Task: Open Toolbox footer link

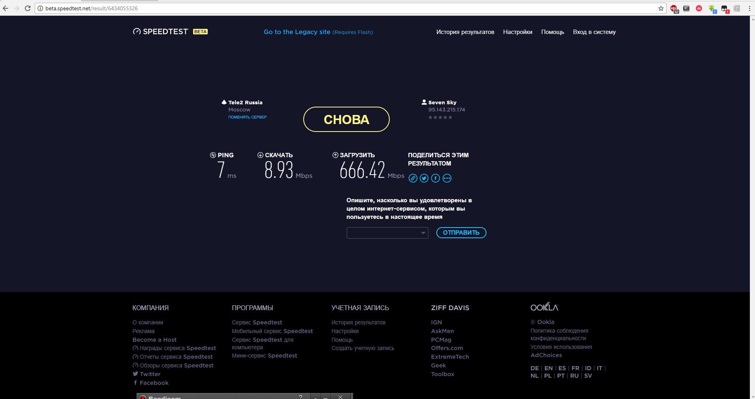Action: pyautogui.click(x=442, y=374)
